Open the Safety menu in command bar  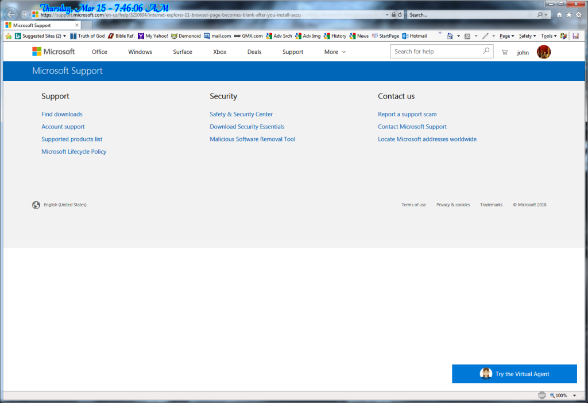[x=527, y=36]
